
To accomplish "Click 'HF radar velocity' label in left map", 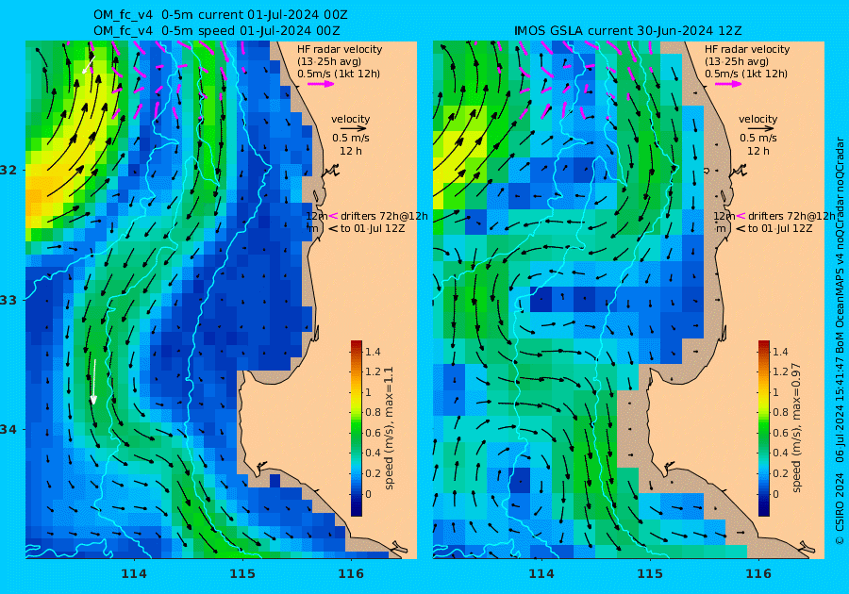I will [340, 49].
